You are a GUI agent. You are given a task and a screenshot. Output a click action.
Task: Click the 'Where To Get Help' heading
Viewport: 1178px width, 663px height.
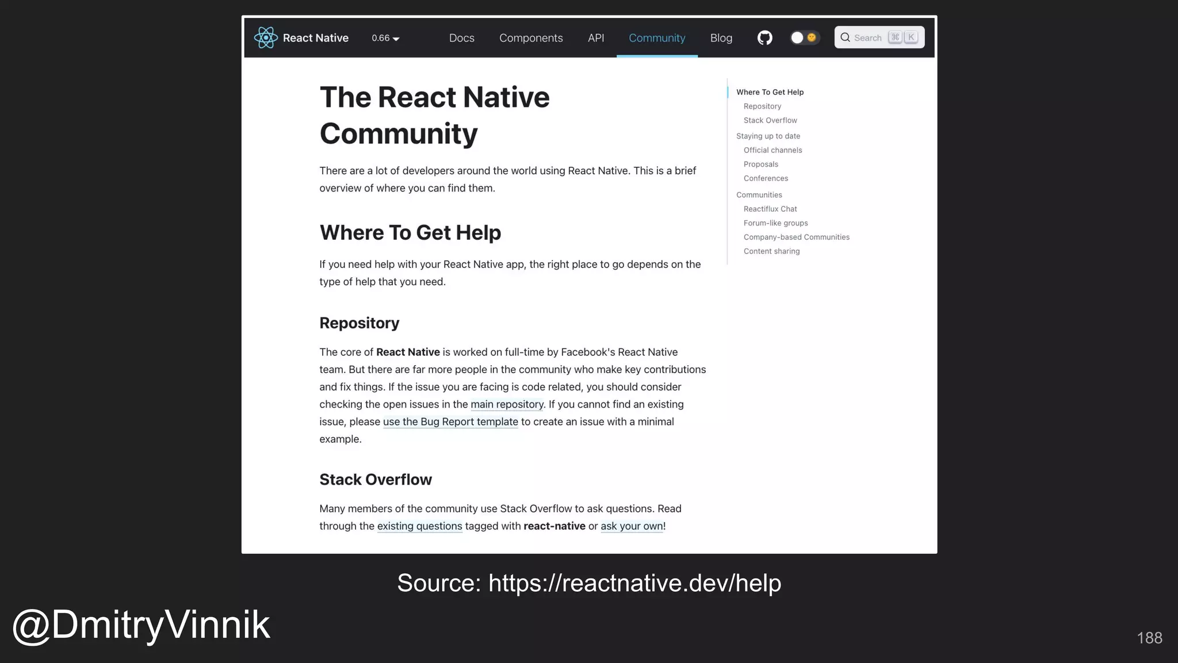click(x=410, y=233)
